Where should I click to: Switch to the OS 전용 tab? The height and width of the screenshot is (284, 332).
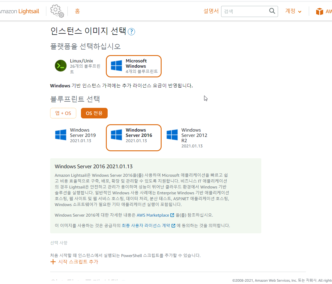click(94, 113)
